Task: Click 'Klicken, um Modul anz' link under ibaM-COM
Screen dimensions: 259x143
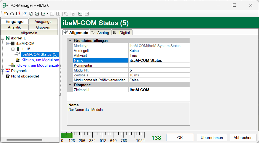Action: tap(40, 60)
